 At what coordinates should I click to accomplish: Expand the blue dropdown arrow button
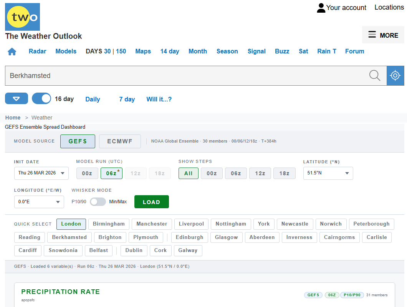17,98
